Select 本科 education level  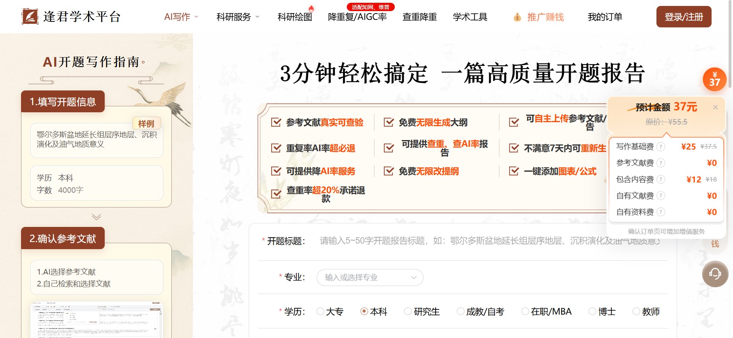[374, 311]
